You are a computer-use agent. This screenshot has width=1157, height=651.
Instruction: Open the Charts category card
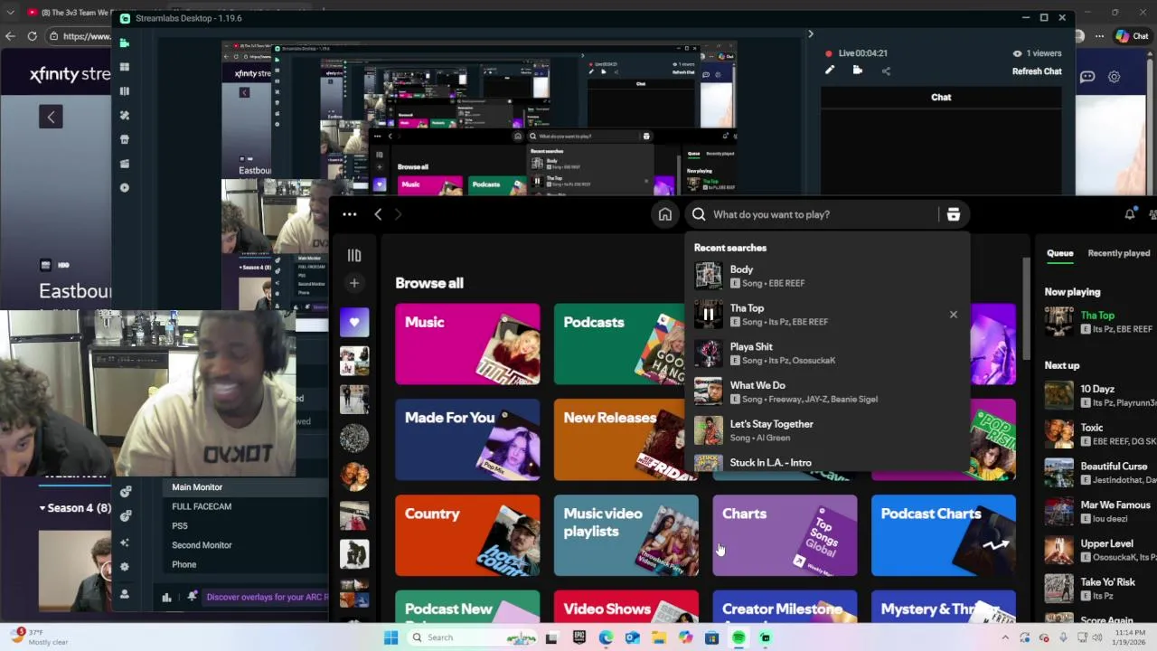(x=785, y=535)
